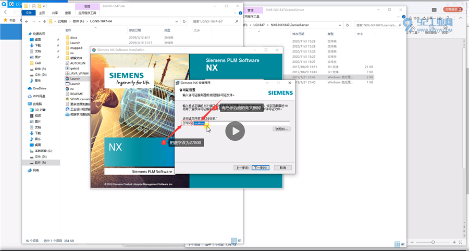Viewport: 469px width, 251px height.
Task: Expand the ribbon chevron in UGNX-1847-64 window
Action: tap(235, 13)
